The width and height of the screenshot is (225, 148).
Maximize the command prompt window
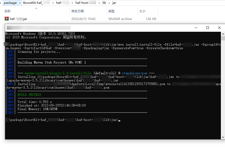pos(208,28)
